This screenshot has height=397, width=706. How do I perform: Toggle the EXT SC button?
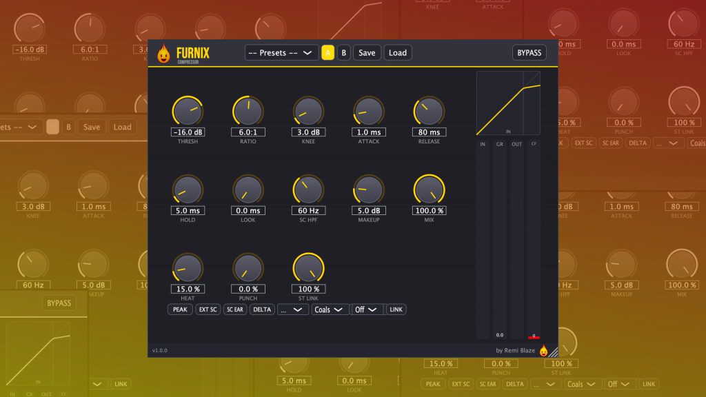pyautogui.click(x=208, y=309)
